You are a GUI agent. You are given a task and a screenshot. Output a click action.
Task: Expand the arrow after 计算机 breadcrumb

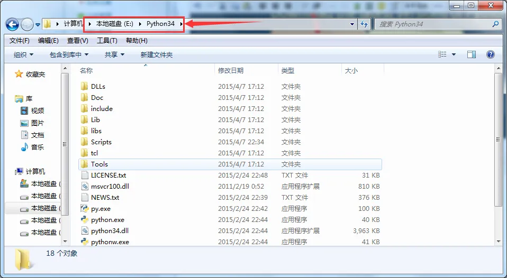click(89, 24)
